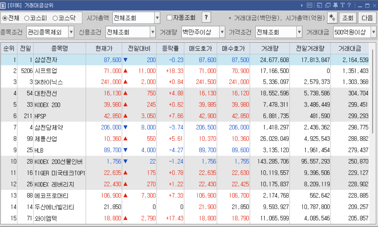Select the 에코프로머티 stock name

tap(52, 196)
